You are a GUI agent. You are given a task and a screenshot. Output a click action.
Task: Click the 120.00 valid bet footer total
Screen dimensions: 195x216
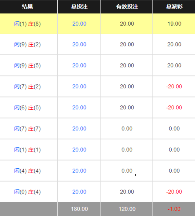tap(127, 209)
